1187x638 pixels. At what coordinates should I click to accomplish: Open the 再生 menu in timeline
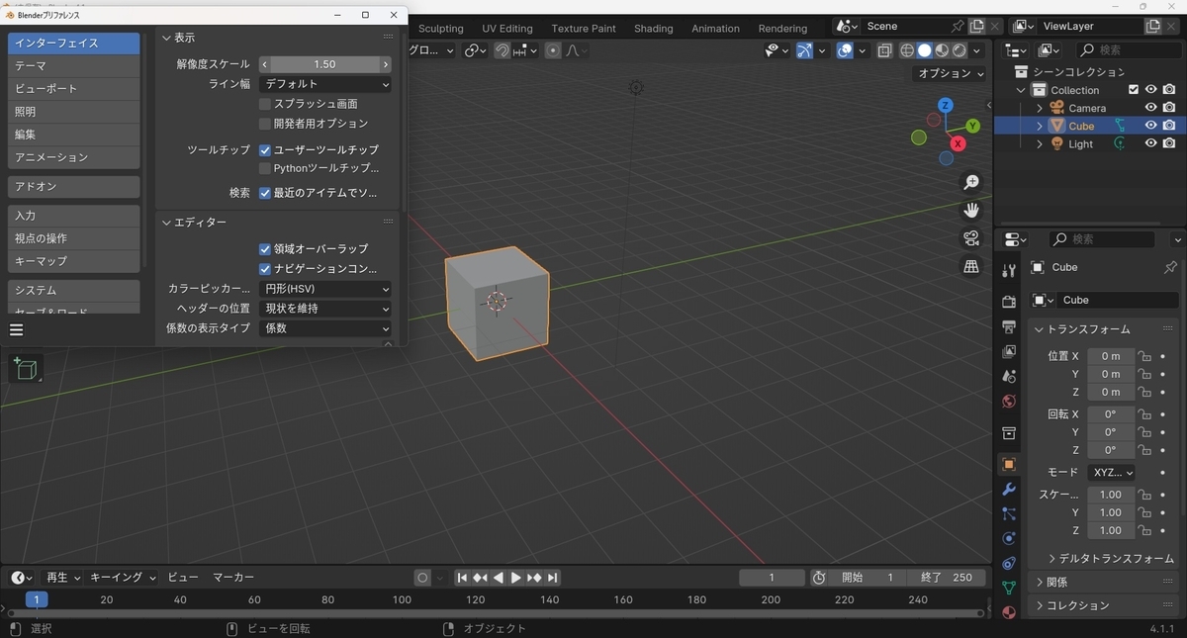[x=62, y=578]
